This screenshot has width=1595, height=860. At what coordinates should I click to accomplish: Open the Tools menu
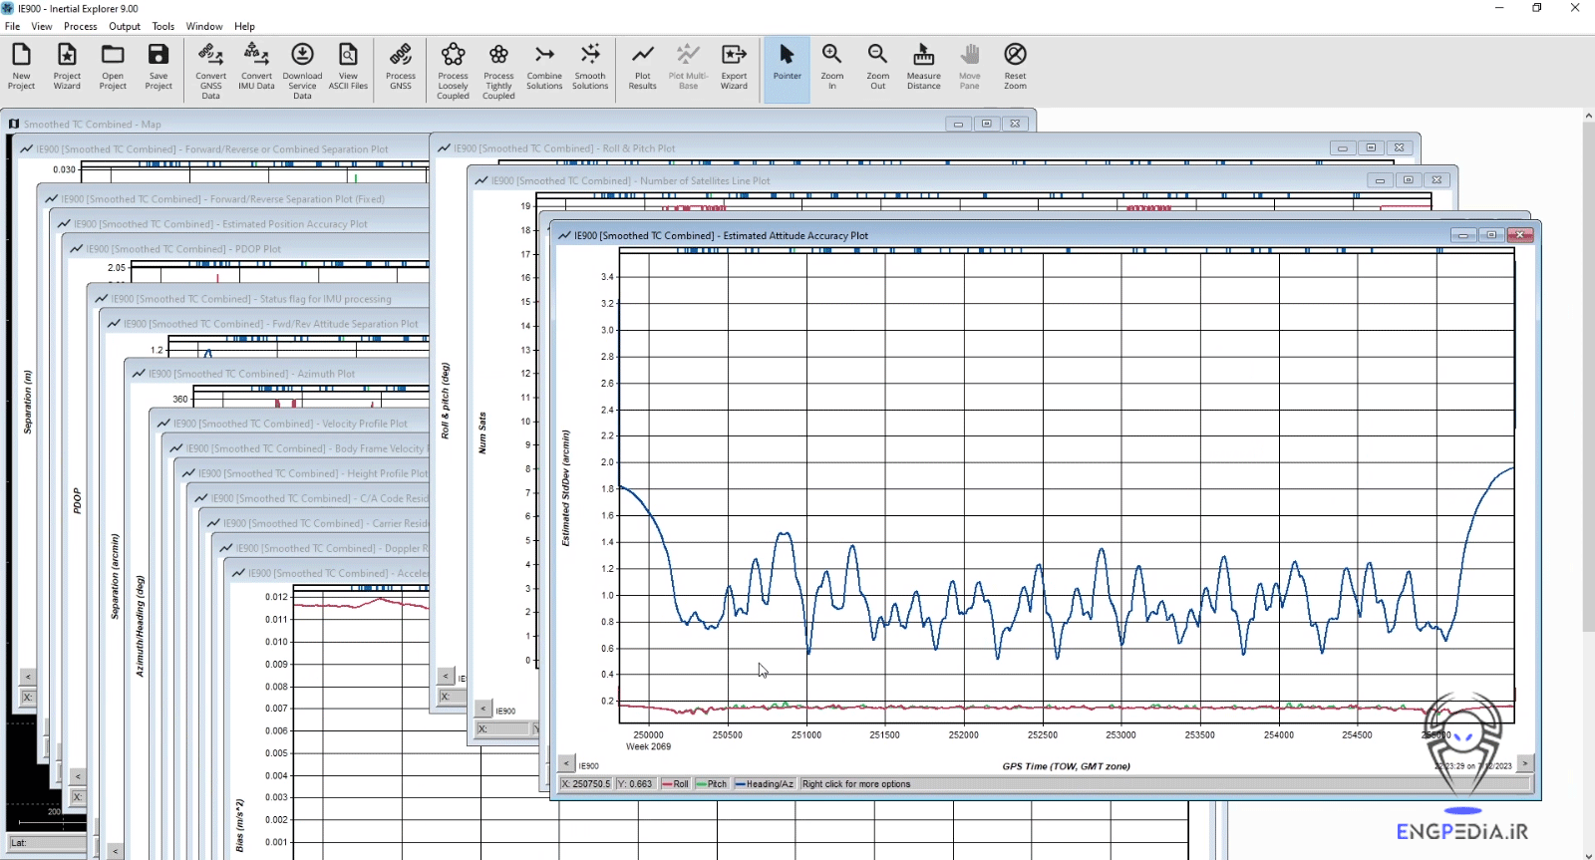tap(163, 26)
